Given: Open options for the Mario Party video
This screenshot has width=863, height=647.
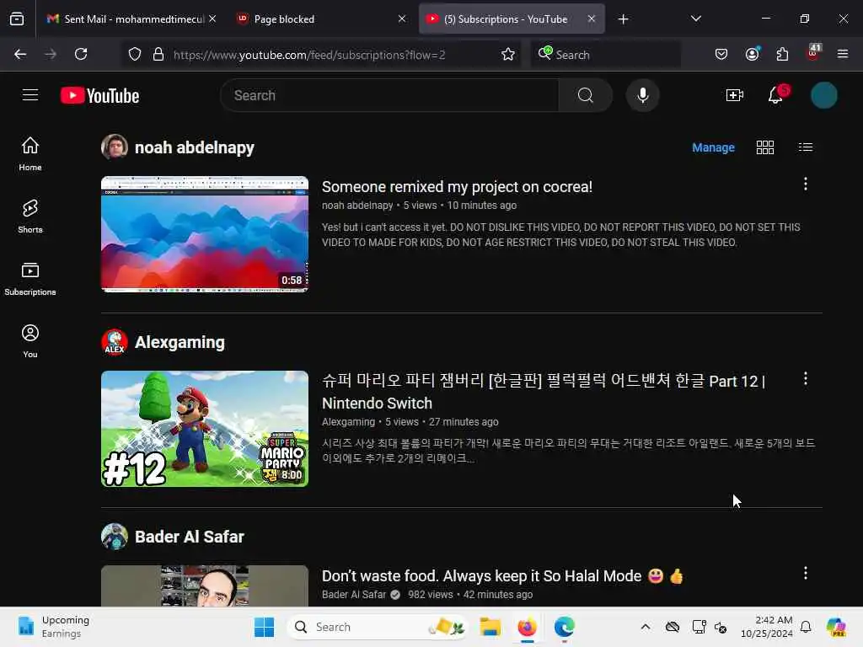Looking at the screenshot, I should click(x=805, y=378).
